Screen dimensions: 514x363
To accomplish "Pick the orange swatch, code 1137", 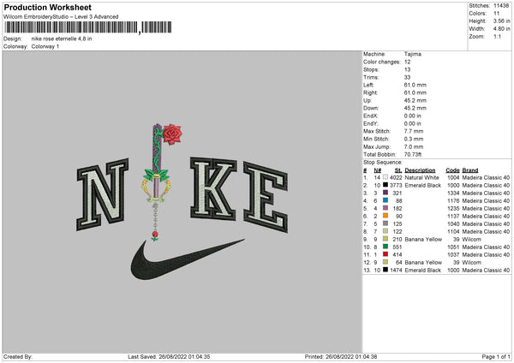I will coord(385,216).
